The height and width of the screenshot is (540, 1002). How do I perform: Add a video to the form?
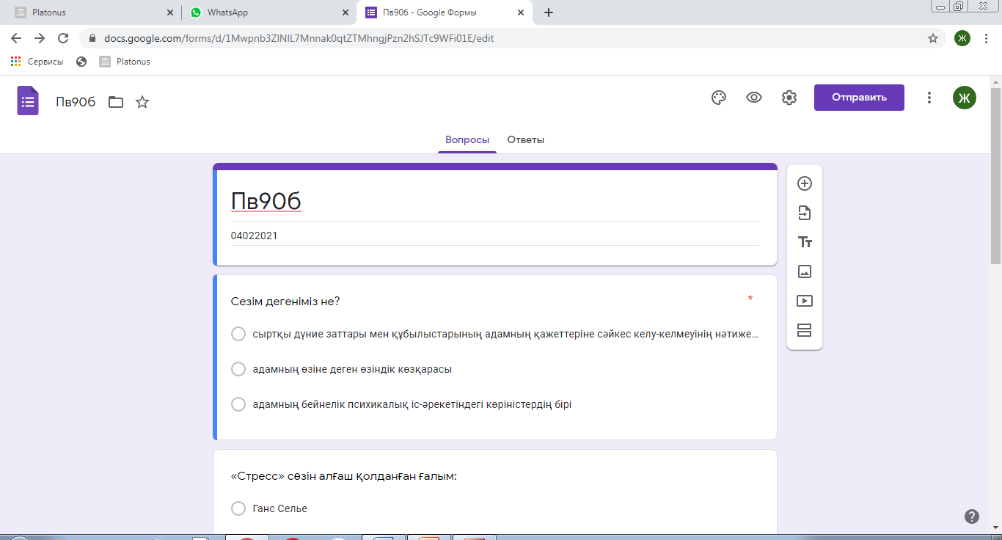(x=805, y=301)
